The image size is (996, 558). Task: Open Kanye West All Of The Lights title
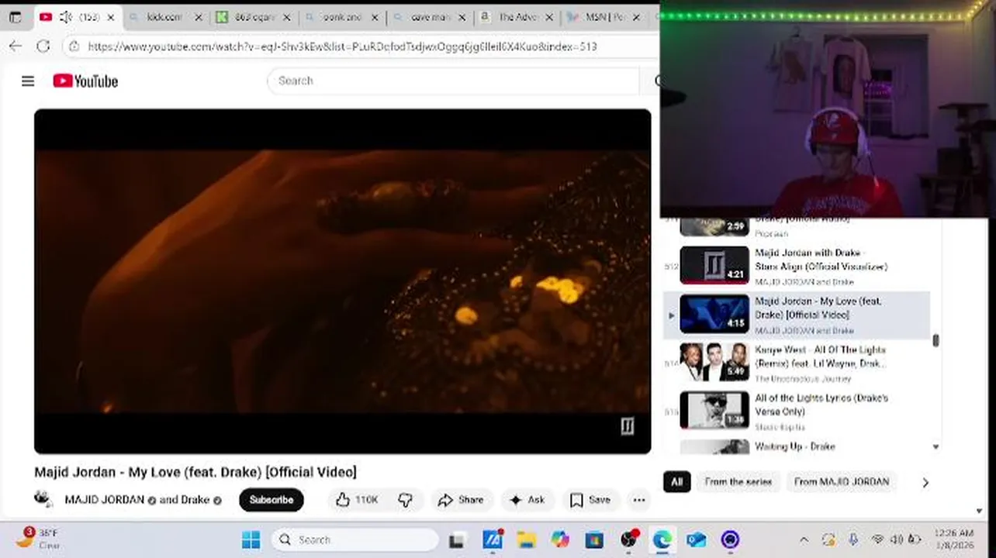point(820,356)
